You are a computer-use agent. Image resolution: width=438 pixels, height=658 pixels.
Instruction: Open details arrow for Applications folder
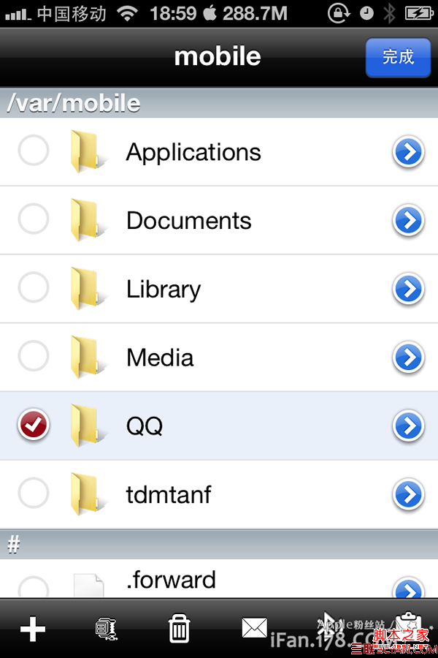click(408, 152)
